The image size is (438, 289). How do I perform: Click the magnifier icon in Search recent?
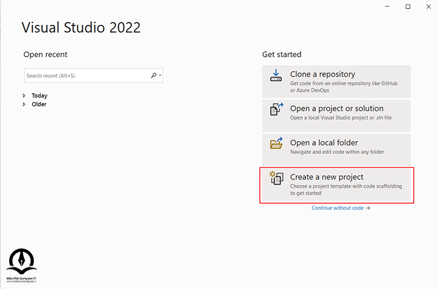tap(154, 75)
